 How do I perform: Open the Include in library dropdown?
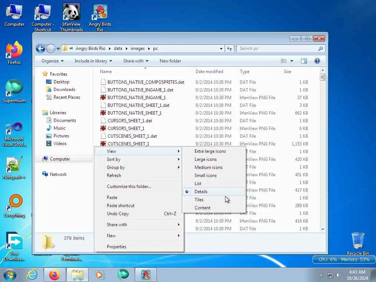tap(93, 61)
